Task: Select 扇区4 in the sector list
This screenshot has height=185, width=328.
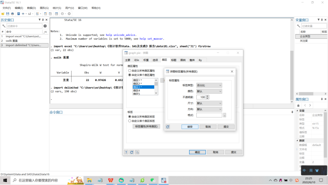Action: (x=144, y=91)
